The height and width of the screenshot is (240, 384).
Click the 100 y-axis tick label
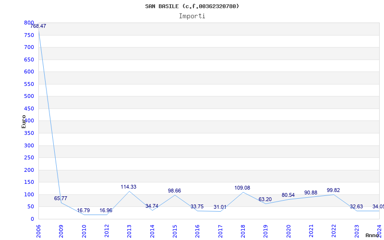coord(29,195)
